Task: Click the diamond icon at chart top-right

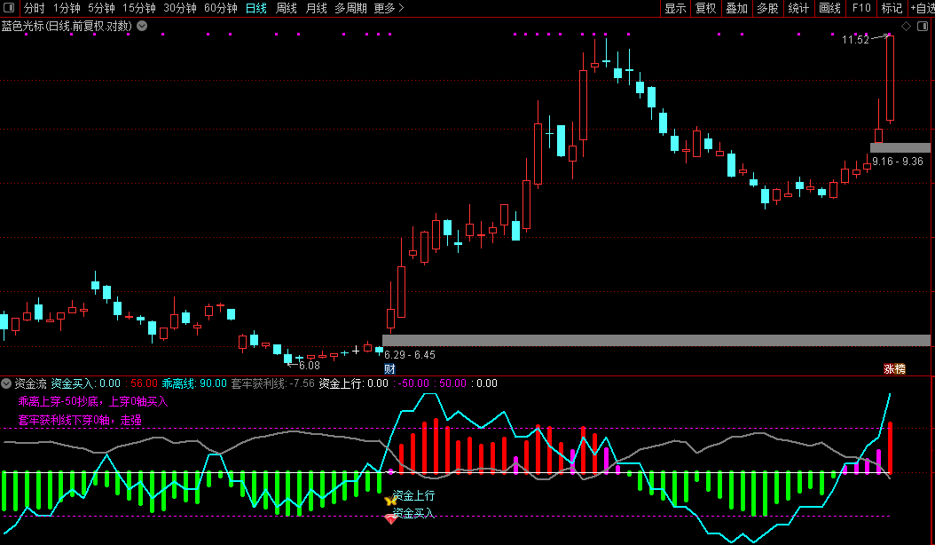Action: [x=906, y=27]
